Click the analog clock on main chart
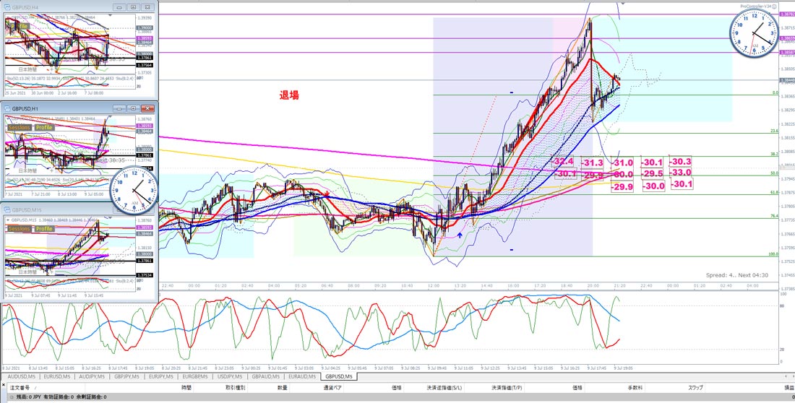The height and width of the screenshot is (403, 795). 753,34
